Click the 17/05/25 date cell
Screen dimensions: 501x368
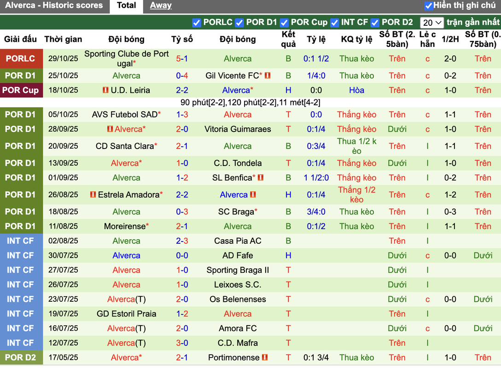(63, 358)
